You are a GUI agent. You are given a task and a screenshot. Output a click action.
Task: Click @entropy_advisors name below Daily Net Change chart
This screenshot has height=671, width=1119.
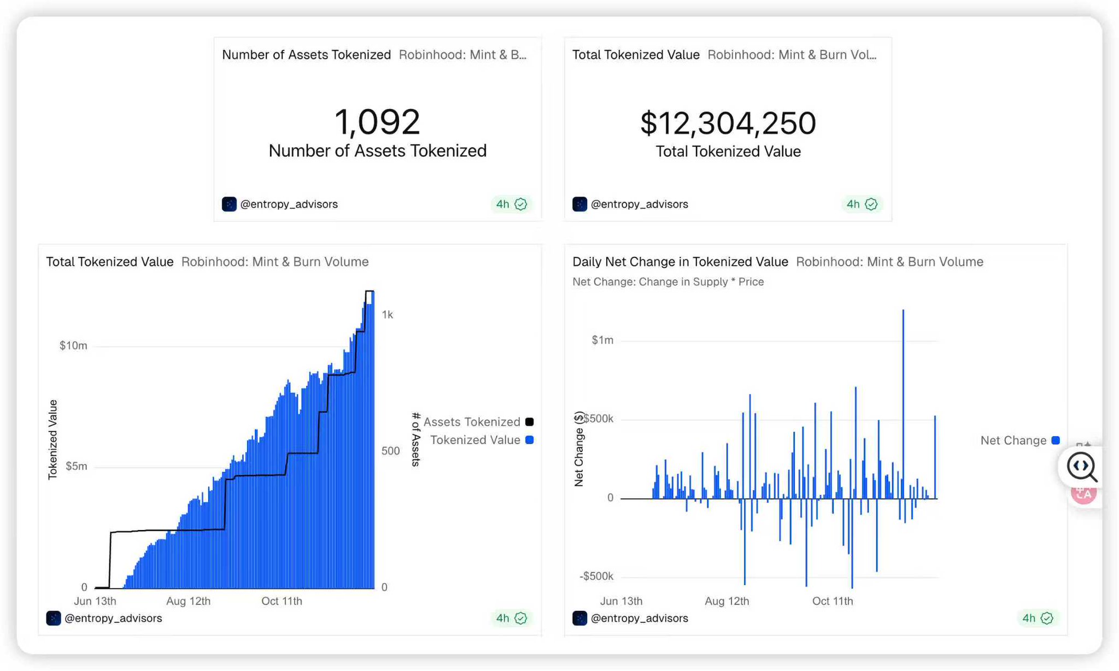(639, 619)
